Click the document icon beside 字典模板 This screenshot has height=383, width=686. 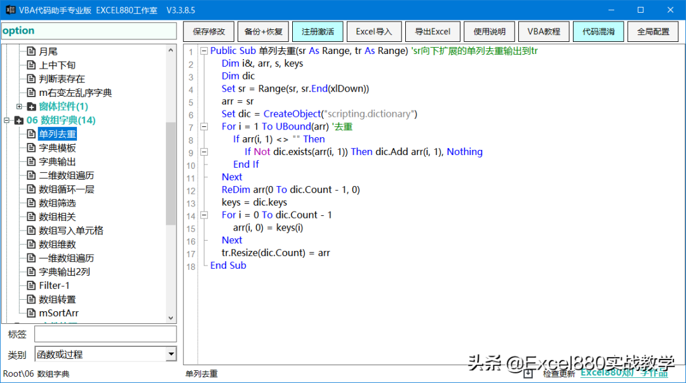coord(31,148)
